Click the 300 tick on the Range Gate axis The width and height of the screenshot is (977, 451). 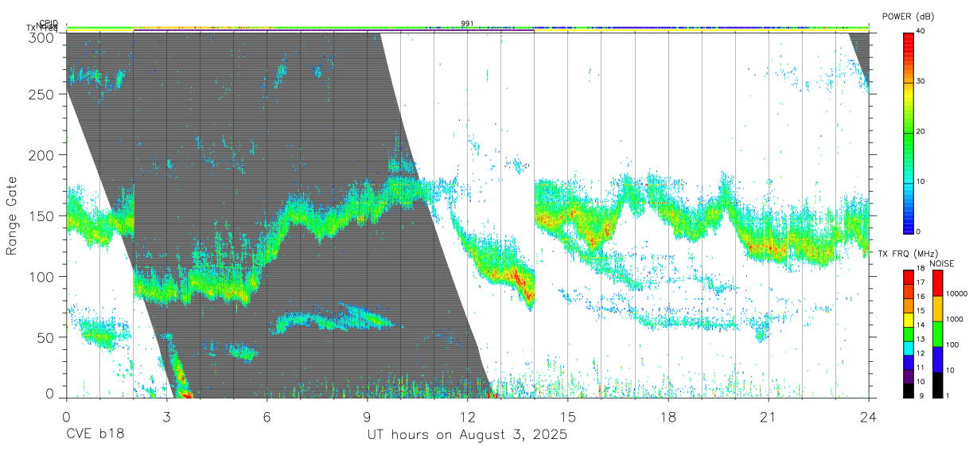tap(42, 37)
